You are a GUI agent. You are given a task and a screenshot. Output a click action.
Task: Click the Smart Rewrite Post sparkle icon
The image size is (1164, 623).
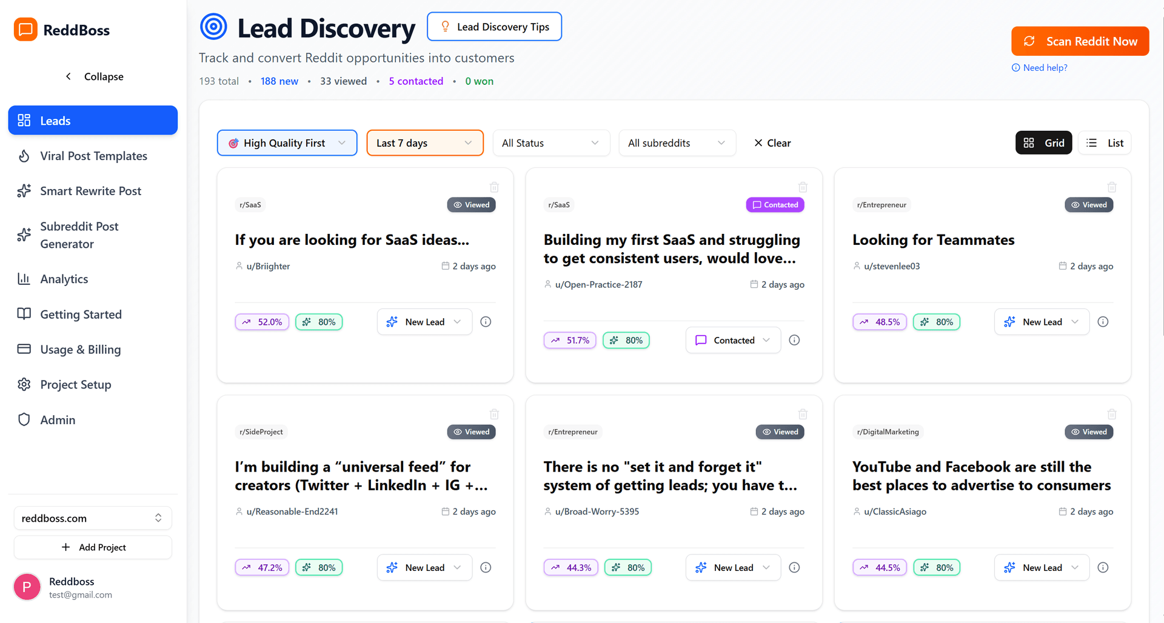coord(24,190)
